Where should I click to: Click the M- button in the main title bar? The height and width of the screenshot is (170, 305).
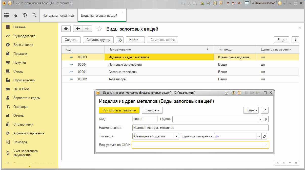click(x=239, y=3)
